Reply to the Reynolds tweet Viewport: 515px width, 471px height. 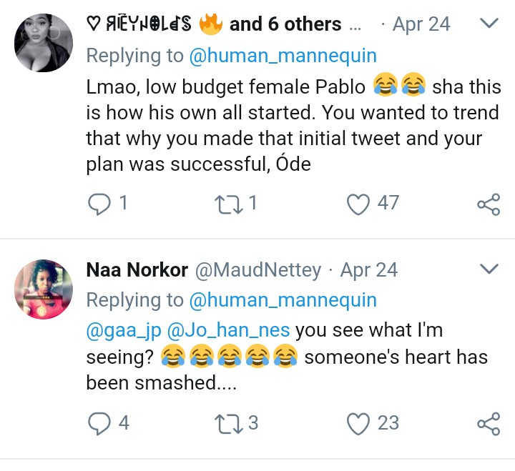tap(99, 204)
